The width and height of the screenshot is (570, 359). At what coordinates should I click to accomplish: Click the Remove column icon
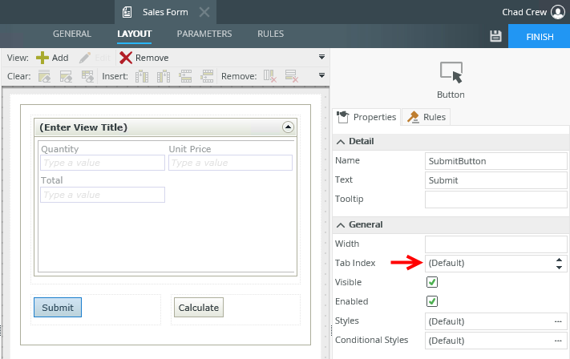(x=270, y=77)
